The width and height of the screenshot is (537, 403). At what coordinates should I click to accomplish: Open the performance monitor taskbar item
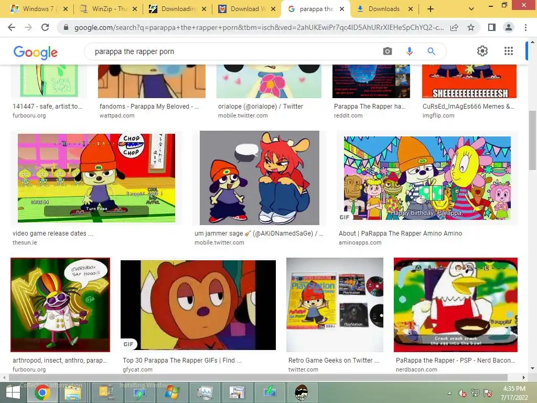[x=205, y=393]
